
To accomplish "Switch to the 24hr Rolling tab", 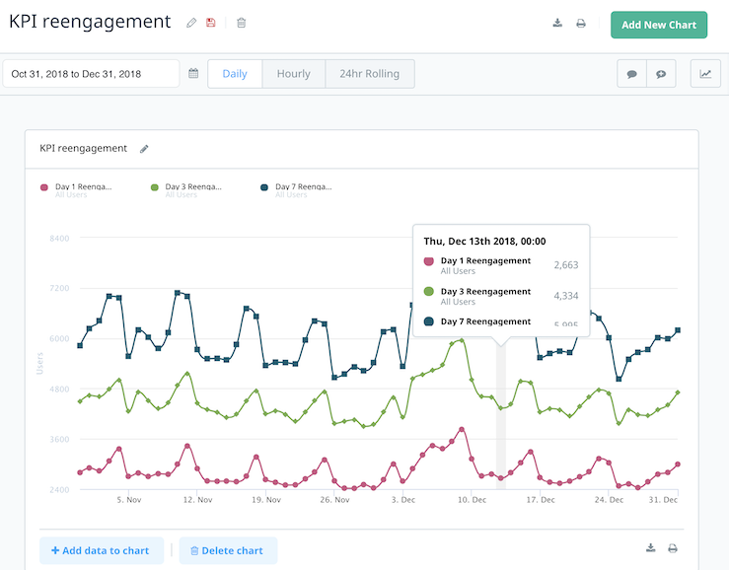I will (x=370, y=74).
